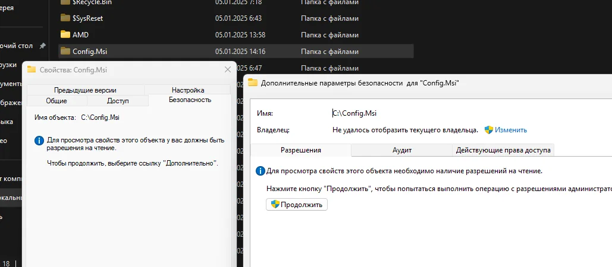Click the folder icon in the Properties title bar

[x=32, y=69]
